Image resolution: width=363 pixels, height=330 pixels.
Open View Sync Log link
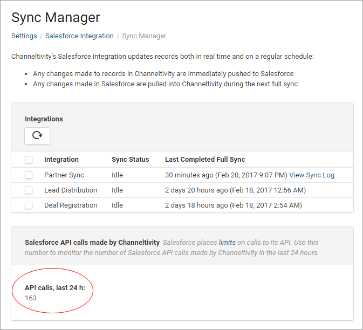click(x=312, y=175)
